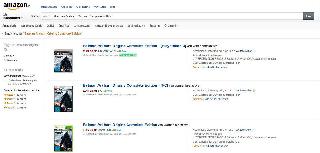Viewport: 320px width, 153px height.
Task: Click Prime badge next to PC price
Action: 108,91
